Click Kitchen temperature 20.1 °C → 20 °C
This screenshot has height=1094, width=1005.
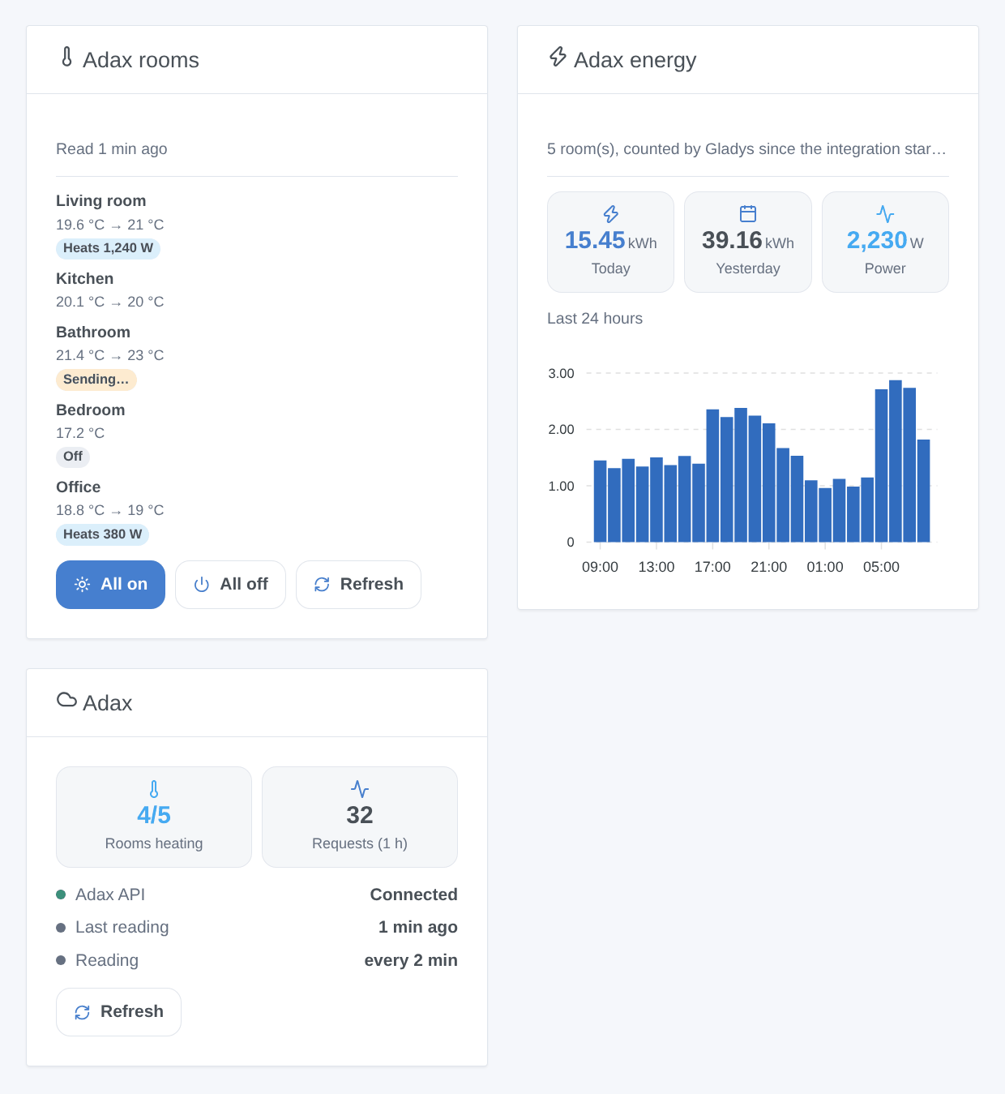[110, 302]
